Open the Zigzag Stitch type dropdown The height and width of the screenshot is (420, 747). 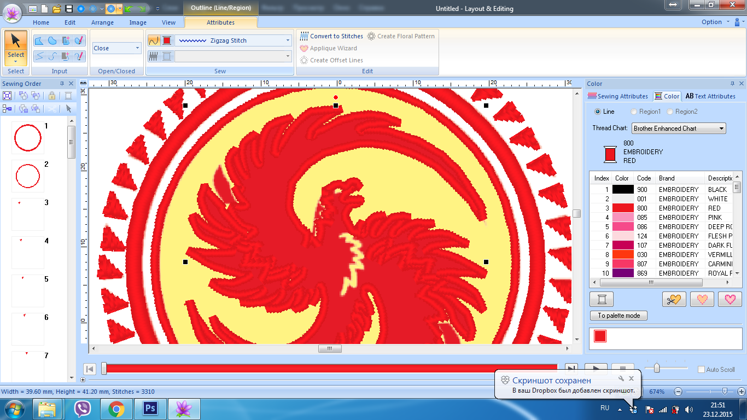pos(288,40)
